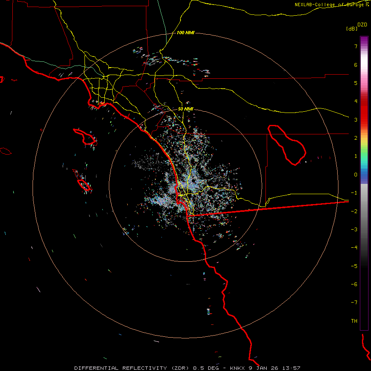
Task: Click the "7" tick on the color scale
Action: click(x=356, y=46)
